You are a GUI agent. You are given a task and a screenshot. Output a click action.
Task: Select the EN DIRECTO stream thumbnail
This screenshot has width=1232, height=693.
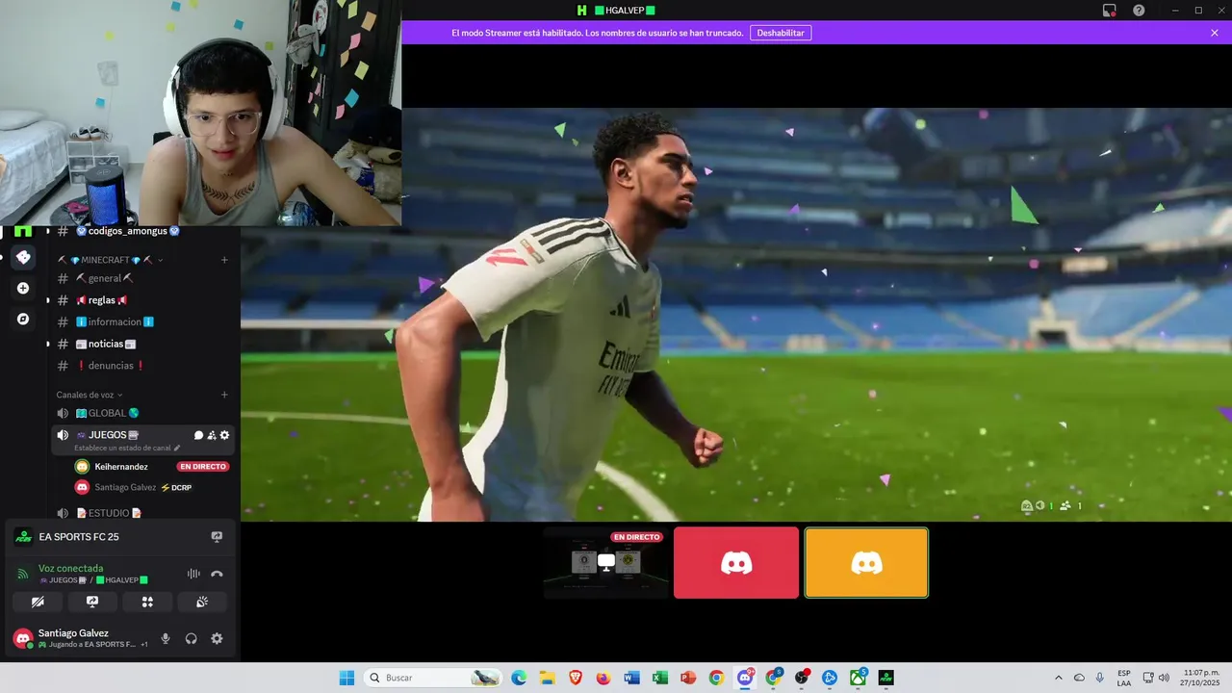(605, 562)
